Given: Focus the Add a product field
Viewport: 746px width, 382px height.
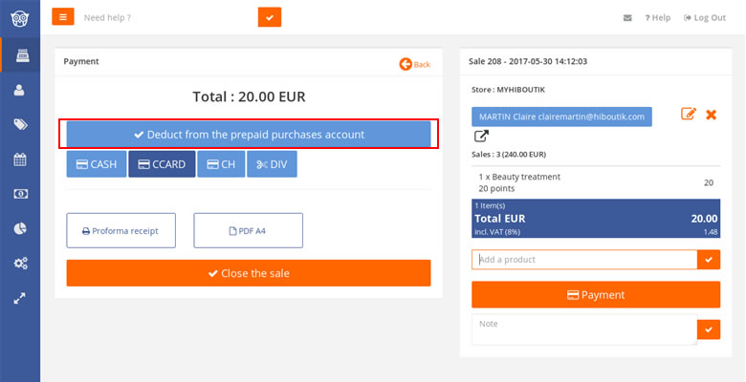Looking at the screenshot, I should pyautogui.click(x=584, y=260).
